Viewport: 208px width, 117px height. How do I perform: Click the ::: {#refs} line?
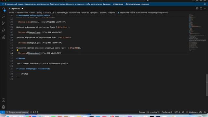click(x=22, y=74)
